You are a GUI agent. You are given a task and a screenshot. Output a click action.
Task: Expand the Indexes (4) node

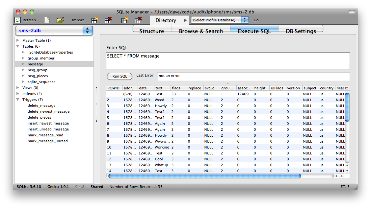click(18, 94)
